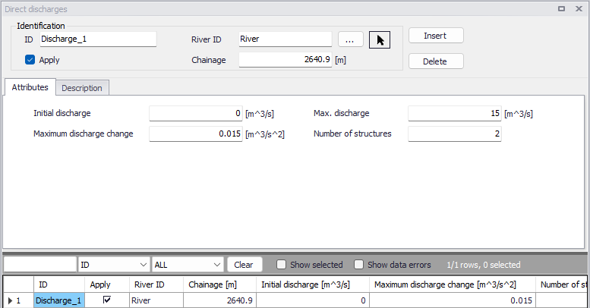Viewport: 590px width, 308px height.
Task: Edit the Number of structures field
Action: [x=455, y=134]
